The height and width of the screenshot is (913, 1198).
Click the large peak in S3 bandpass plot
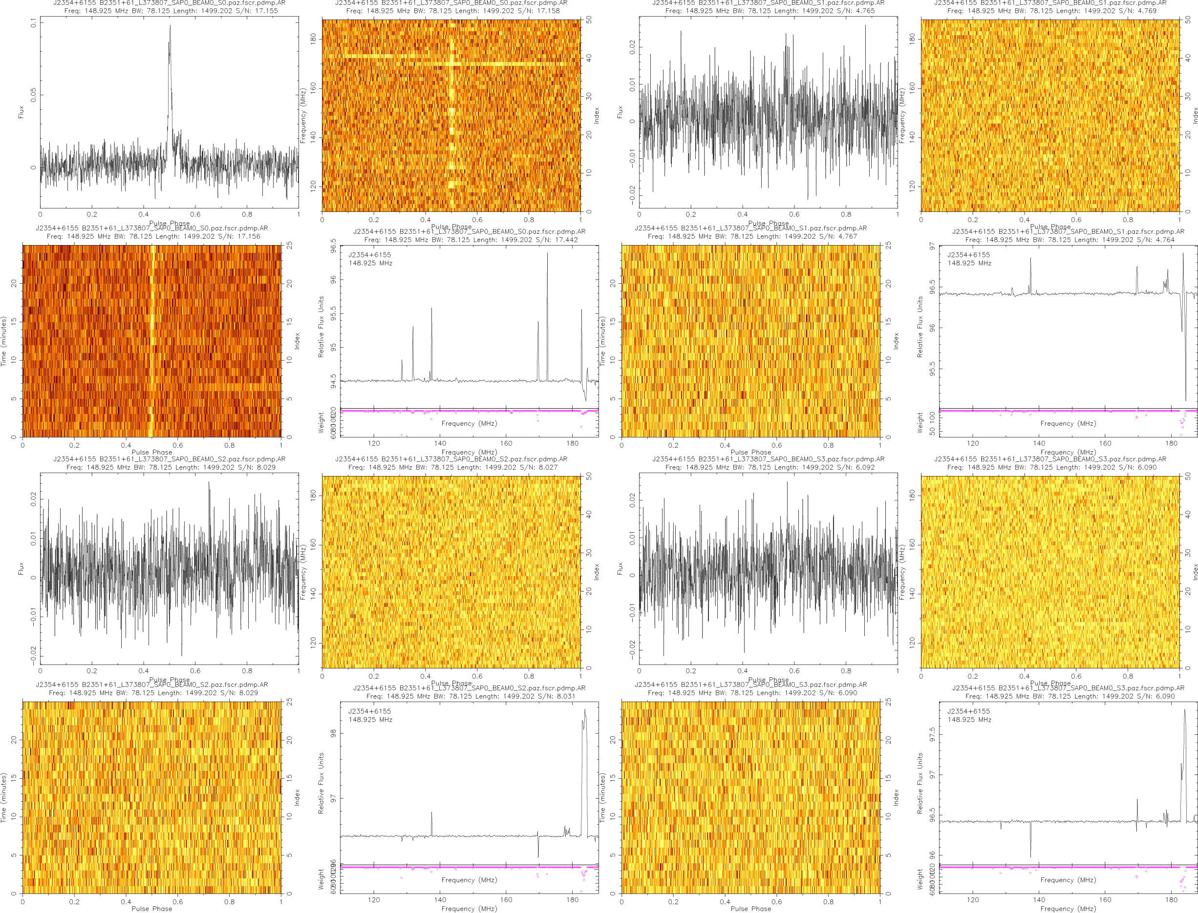coord(1184,711)
